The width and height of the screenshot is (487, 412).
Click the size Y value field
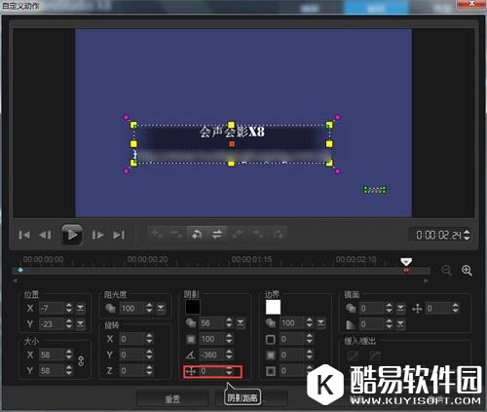click(52, 370)
